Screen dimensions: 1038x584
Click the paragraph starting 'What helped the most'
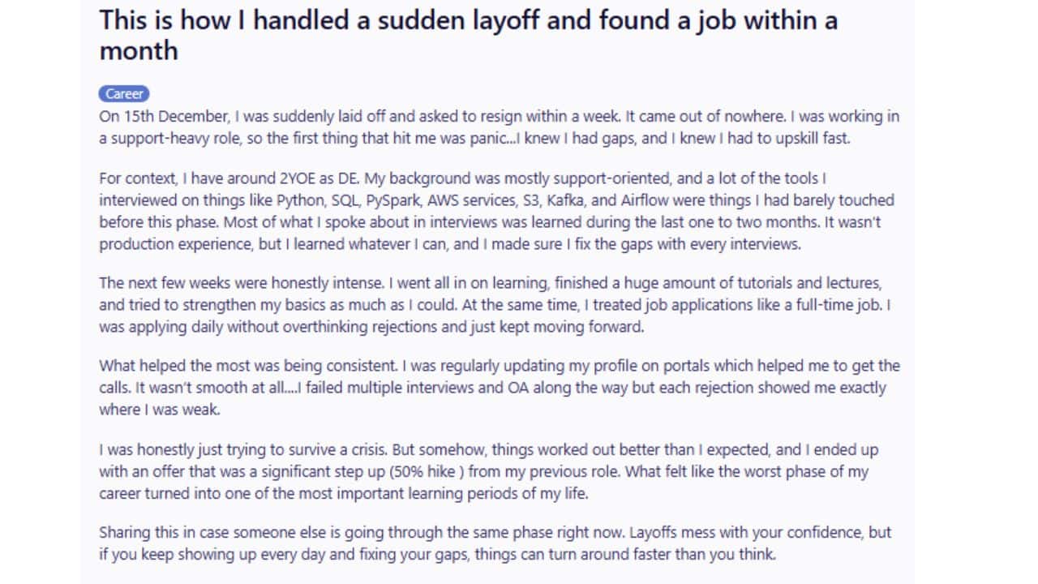tap(500, 388)
